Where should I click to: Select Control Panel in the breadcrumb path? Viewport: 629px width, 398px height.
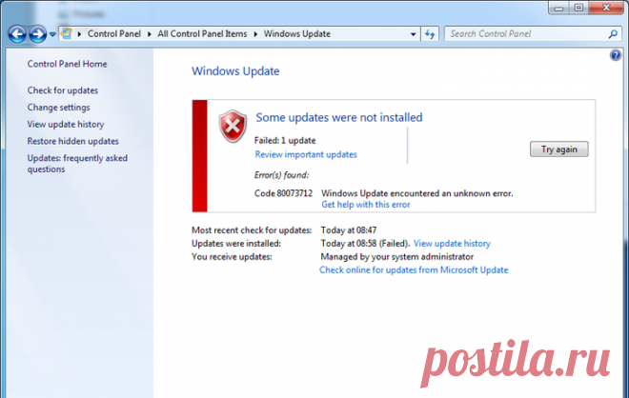tap(114, 34)
